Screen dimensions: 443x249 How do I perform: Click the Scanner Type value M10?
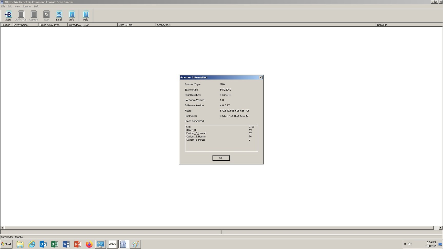[x=222, y=84]
